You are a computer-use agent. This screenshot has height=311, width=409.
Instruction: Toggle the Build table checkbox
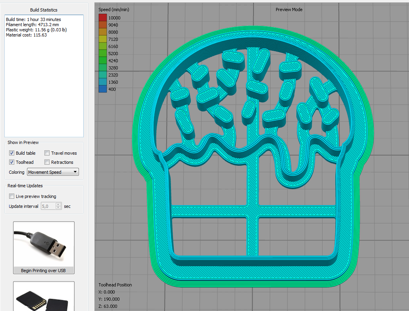point(12,153)
